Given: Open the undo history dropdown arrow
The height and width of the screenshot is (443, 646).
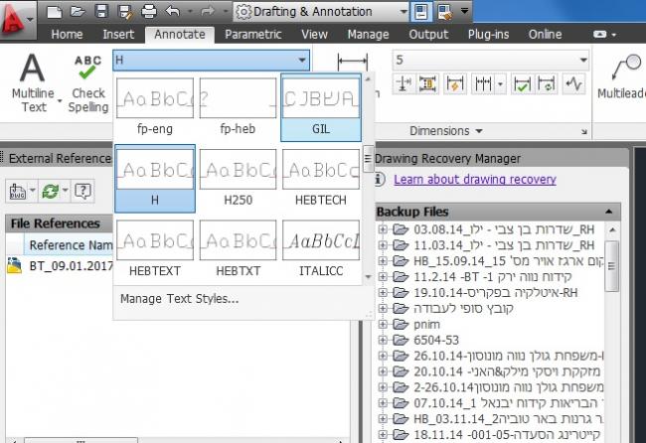Looking at the screenshot, I should coord(190,12).
